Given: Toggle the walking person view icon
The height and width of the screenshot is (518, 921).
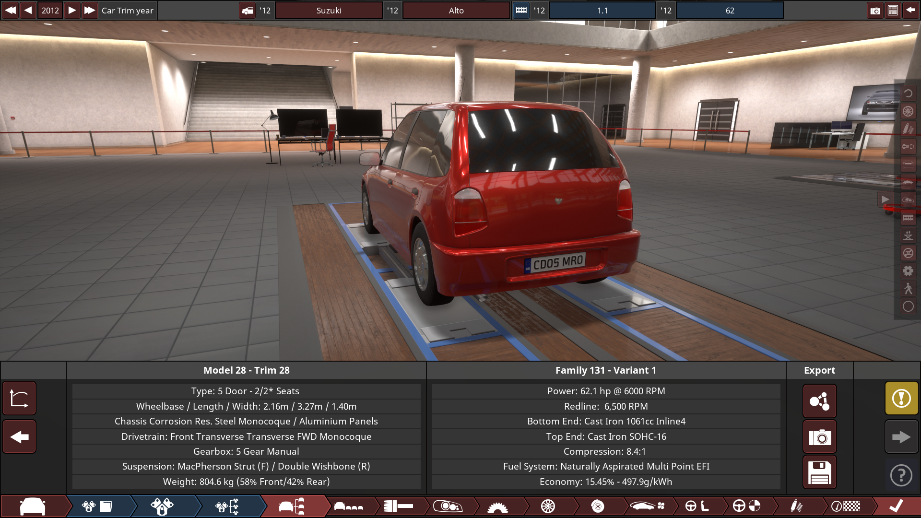Looking at the screenshot, I should point(908,289).
